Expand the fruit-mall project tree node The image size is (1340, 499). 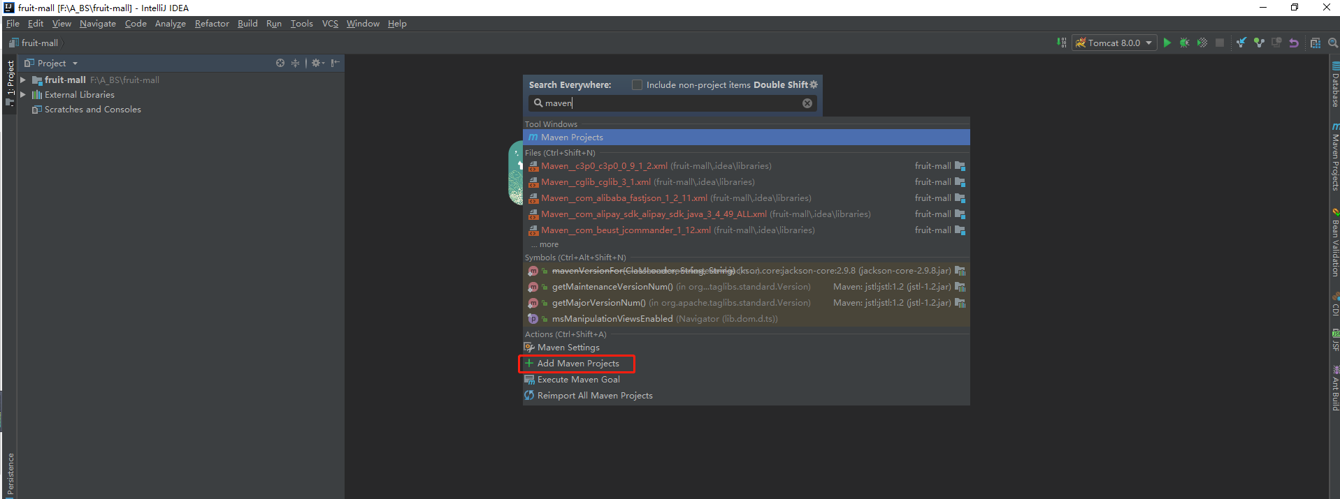point(23,80)
